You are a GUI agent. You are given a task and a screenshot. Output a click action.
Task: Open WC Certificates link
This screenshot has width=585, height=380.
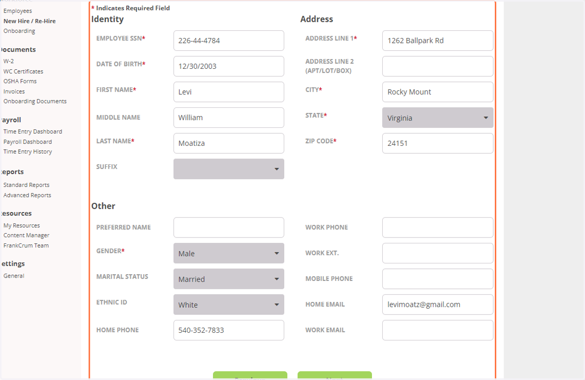pyautogui.click(x=23, y=71)
